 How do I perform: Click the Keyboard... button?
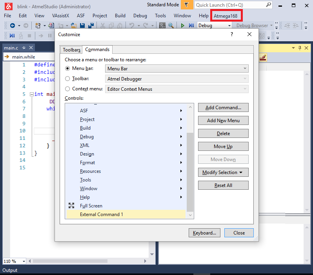click(x=204, y=233)
